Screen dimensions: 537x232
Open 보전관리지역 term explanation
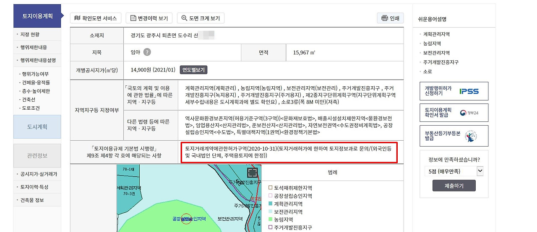click(436, 53)
